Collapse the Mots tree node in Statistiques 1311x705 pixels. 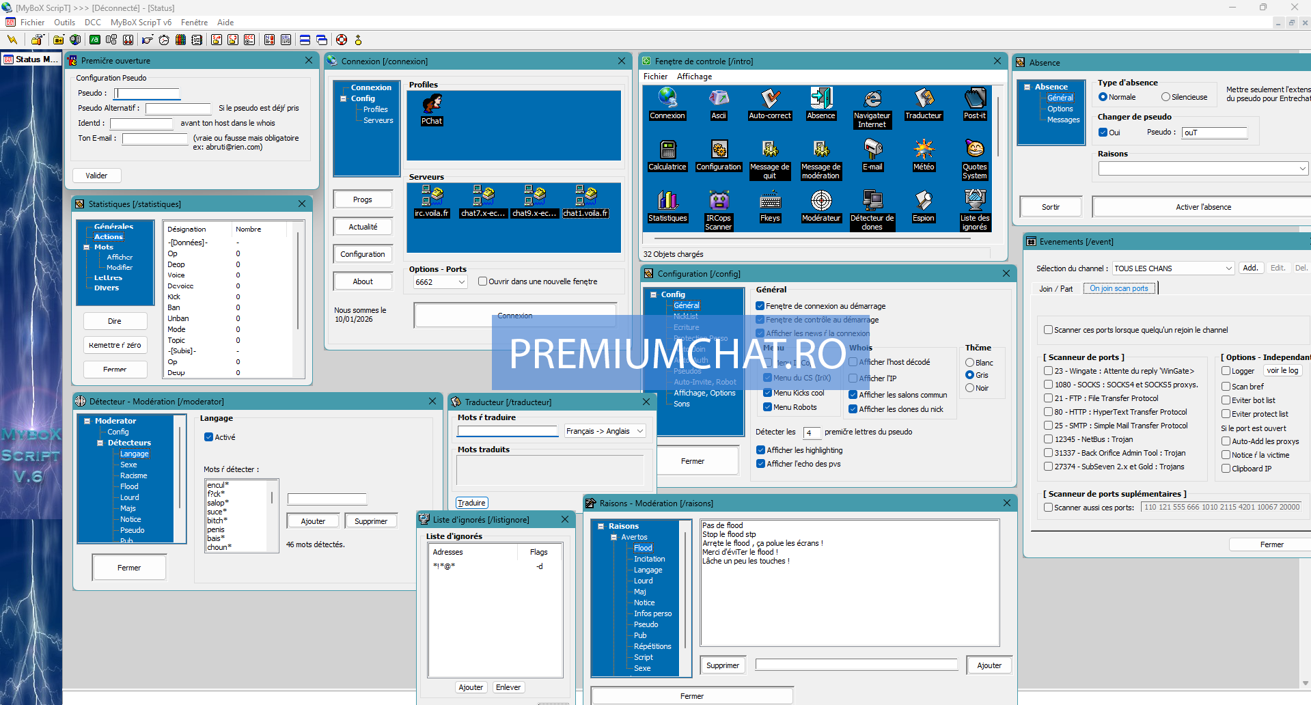pos(87,247)
